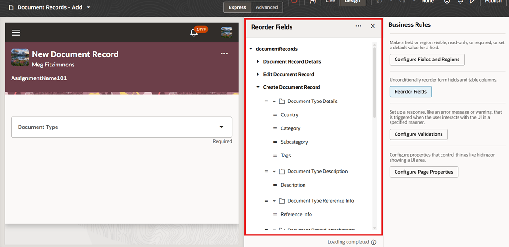Click the document icon beside page title
The image size is (509, 247).
(x=12, y=7)
